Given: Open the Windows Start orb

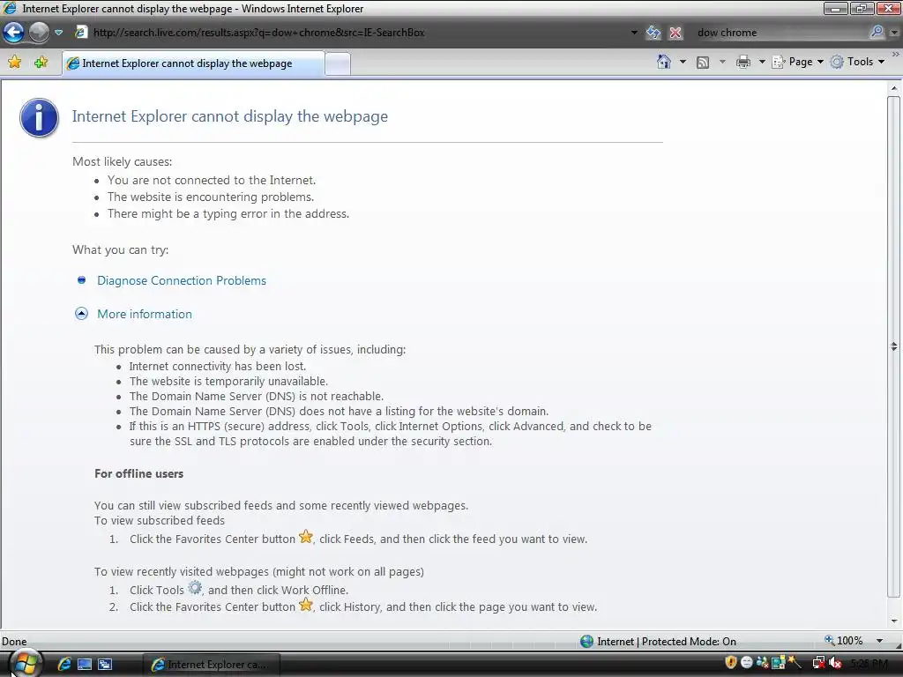Looking at the screenshot, I should (26, 663).
